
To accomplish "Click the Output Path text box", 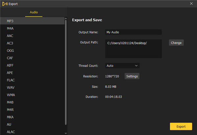I will click(x=133, y=49).
